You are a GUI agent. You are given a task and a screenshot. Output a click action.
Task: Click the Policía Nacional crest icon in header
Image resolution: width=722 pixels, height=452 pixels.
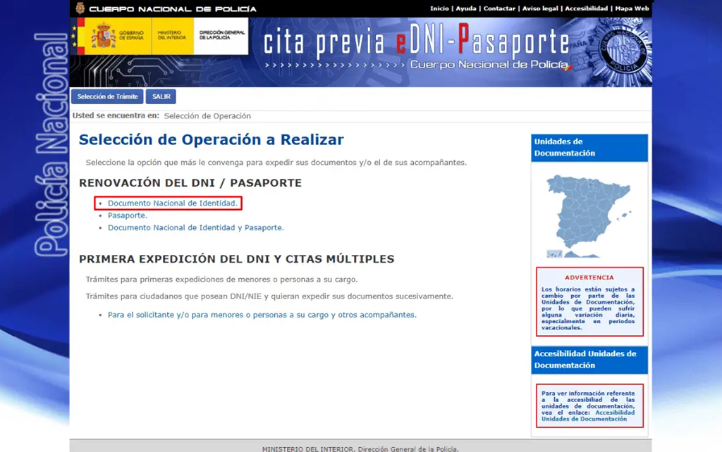coord(80,8)
